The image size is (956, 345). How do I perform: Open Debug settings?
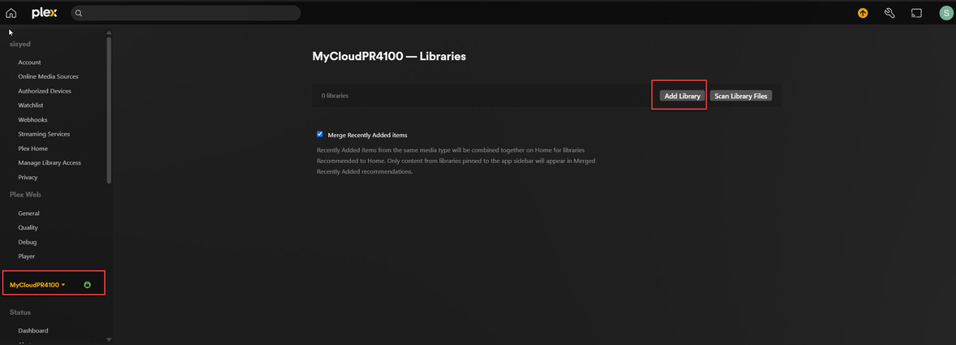click(x=28, y=242)
